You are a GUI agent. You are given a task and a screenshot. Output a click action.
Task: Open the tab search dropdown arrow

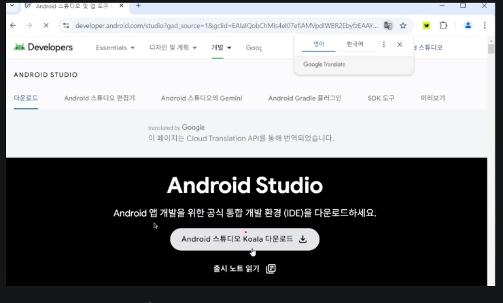[12, 5]
